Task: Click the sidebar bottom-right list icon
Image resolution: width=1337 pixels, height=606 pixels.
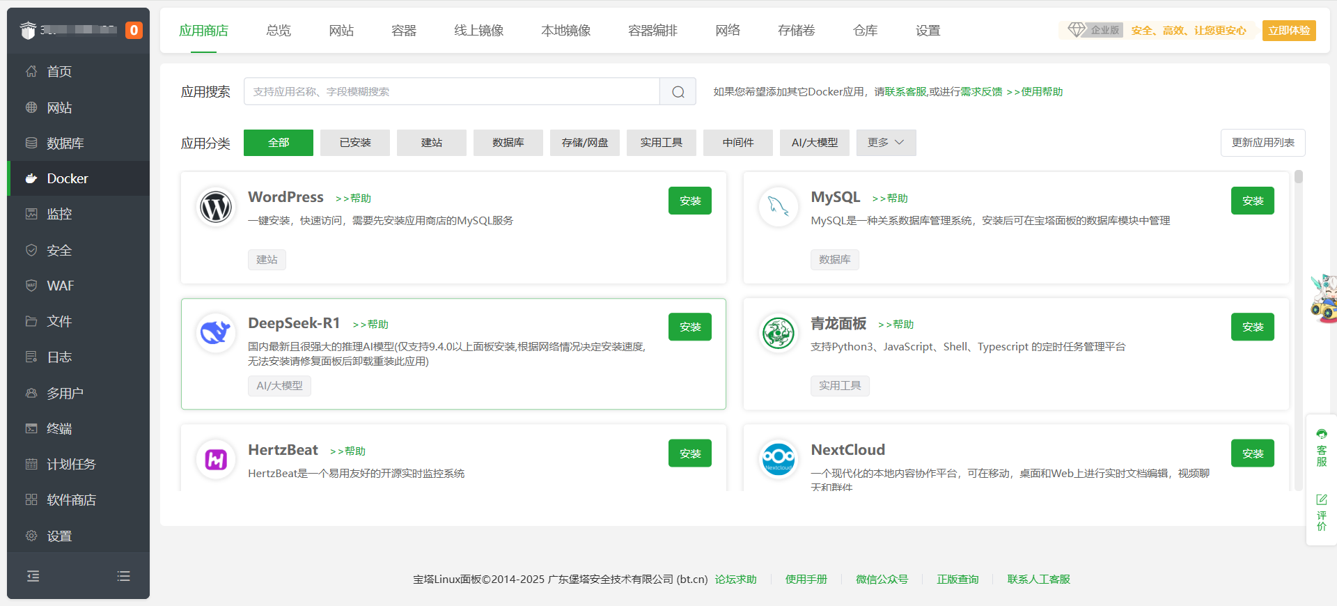Action: click(124, 576)
